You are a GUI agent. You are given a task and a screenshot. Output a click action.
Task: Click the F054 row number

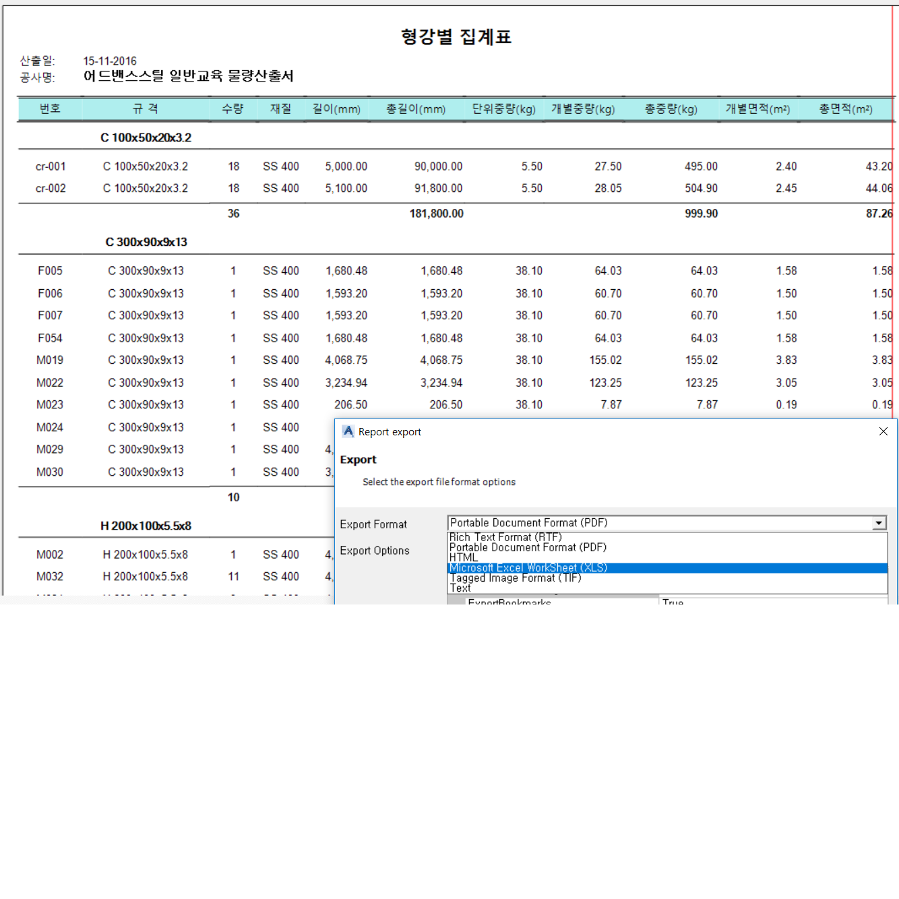tap(50, 338)
